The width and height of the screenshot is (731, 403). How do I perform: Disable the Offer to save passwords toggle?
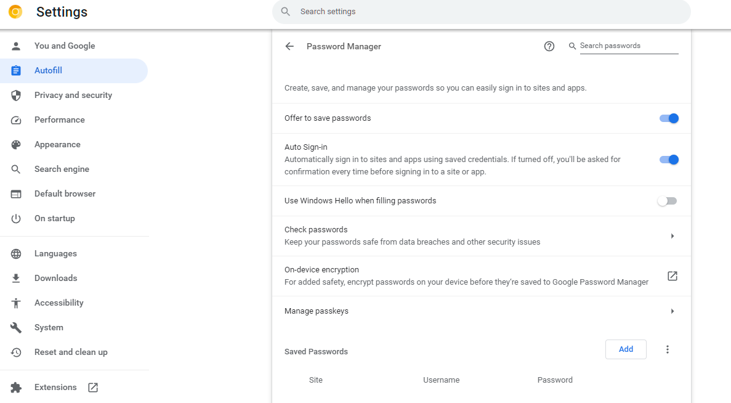click(x=669, y=118)
